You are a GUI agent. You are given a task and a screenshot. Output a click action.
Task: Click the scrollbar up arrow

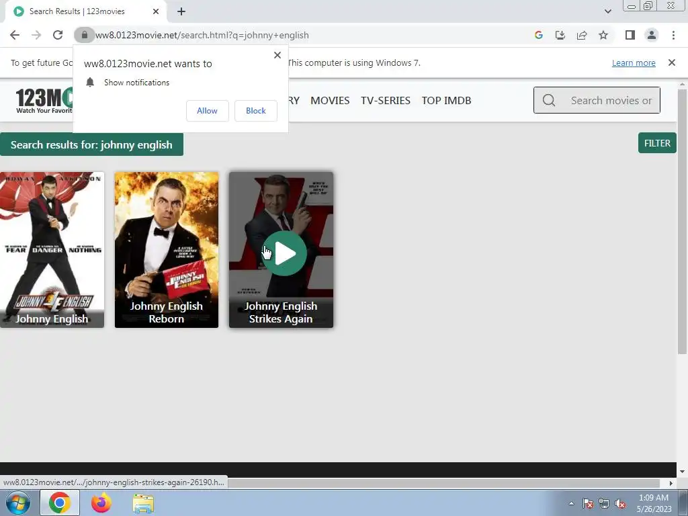[682, 84]
